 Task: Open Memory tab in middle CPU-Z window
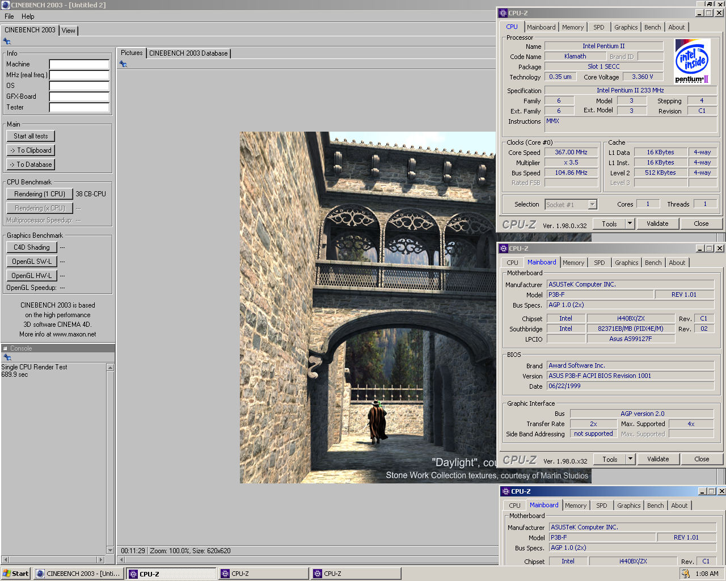click(x=573, y=263)
